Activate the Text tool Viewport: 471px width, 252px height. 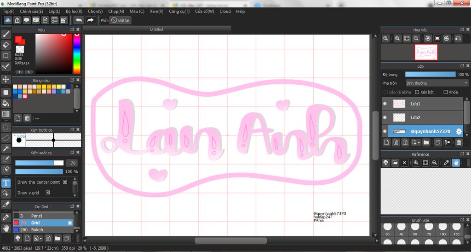click(6, 183)
